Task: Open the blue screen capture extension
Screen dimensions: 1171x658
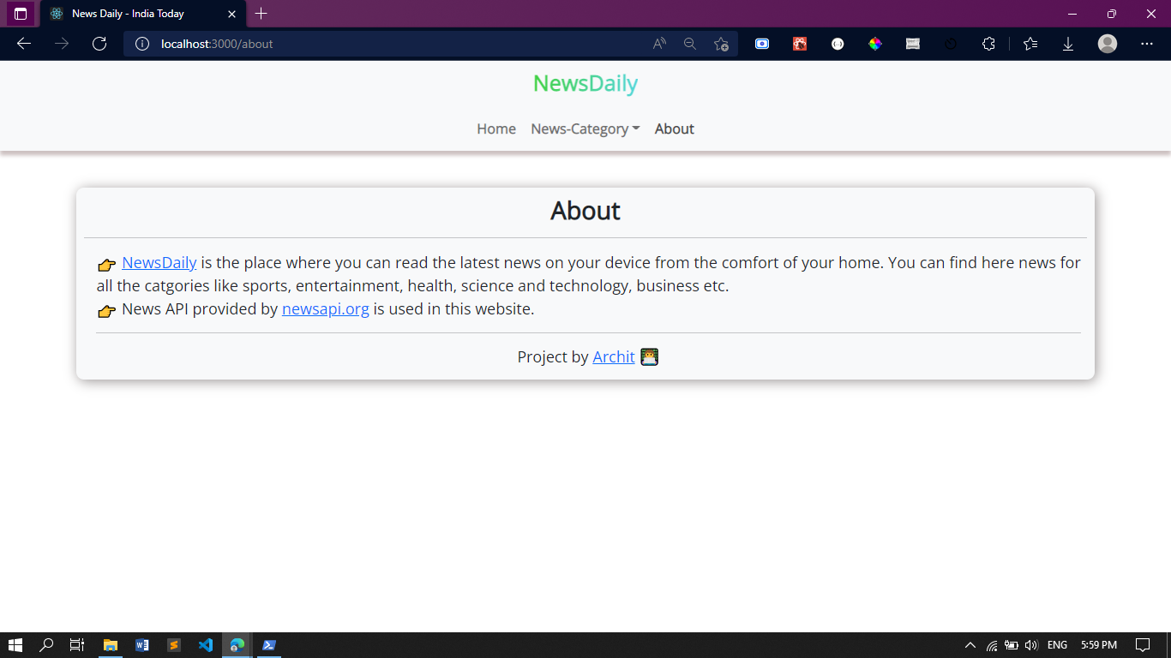Action: [762, 44]
